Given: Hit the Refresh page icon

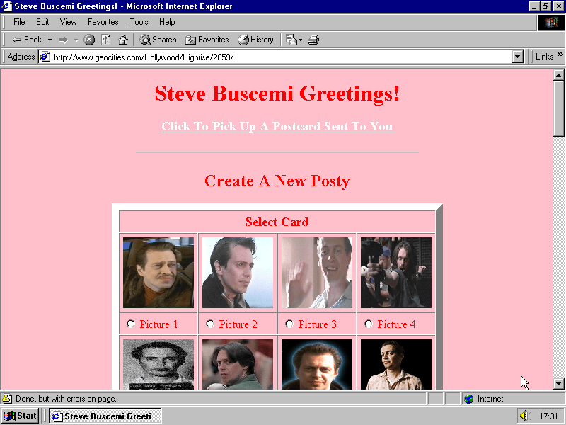Looking at the screenshot, I should tap(106, 40).
